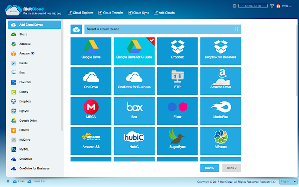Open HiDrive in the sidebar

(x=34, y=130)
